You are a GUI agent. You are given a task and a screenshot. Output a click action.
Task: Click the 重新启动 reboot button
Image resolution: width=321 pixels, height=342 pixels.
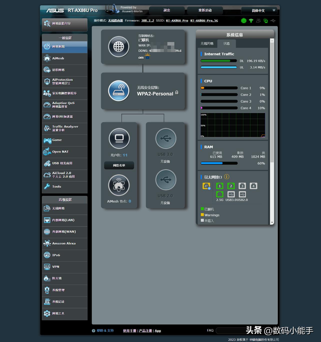[205, 11]
